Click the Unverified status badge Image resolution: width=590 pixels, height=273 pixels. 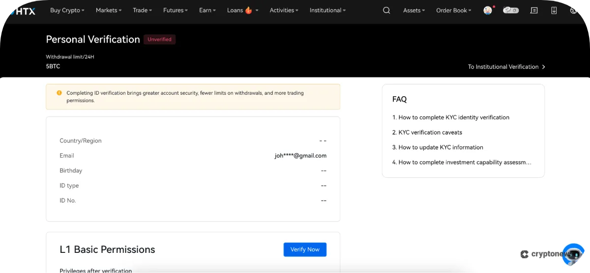tap(159, 40)
